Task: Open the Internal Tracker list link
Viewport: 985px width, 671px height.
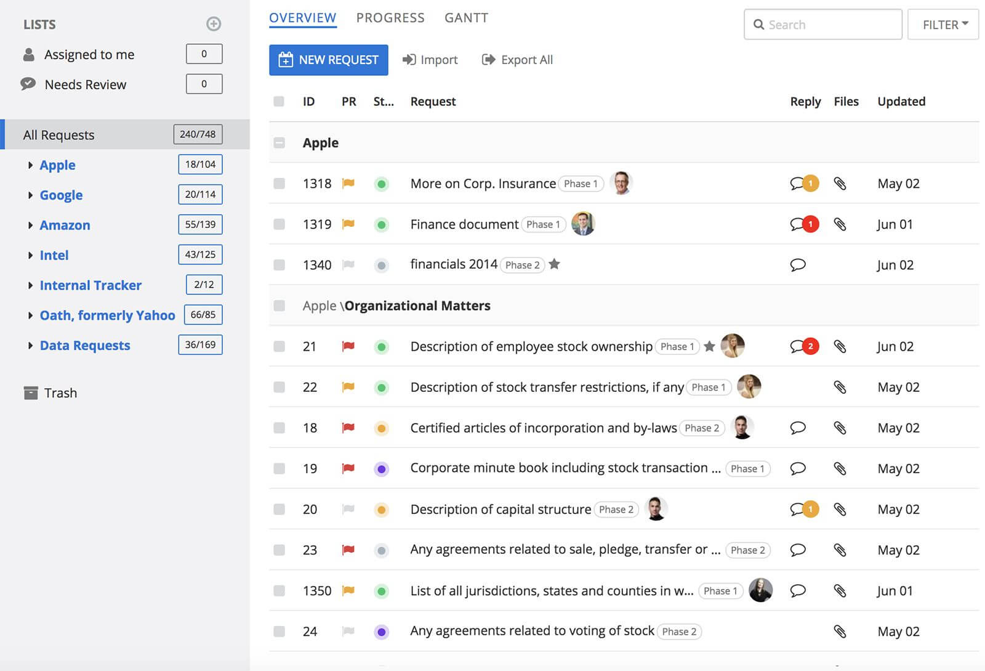Action: (90, 285)
